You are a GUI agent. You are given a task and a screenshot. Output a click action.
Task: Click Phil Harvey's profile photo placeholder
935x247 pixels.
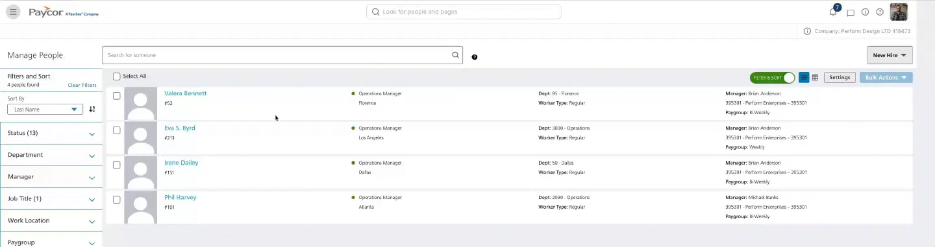(x=140, y=207)
